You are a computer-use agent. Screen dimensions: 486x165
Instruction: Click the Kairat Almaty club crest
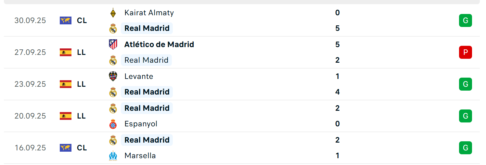pyautogui.click(x=113, y=13)
